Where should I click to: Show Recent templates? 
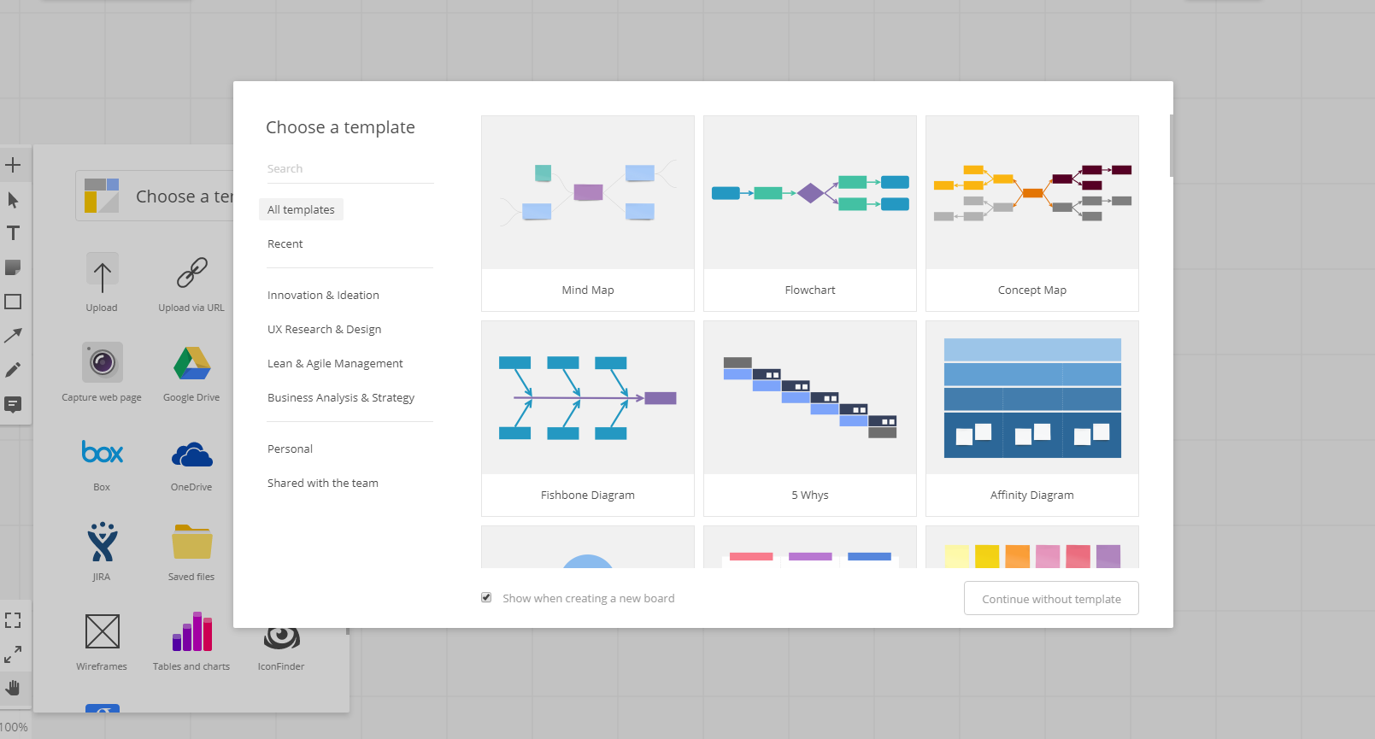coord(285,243)
